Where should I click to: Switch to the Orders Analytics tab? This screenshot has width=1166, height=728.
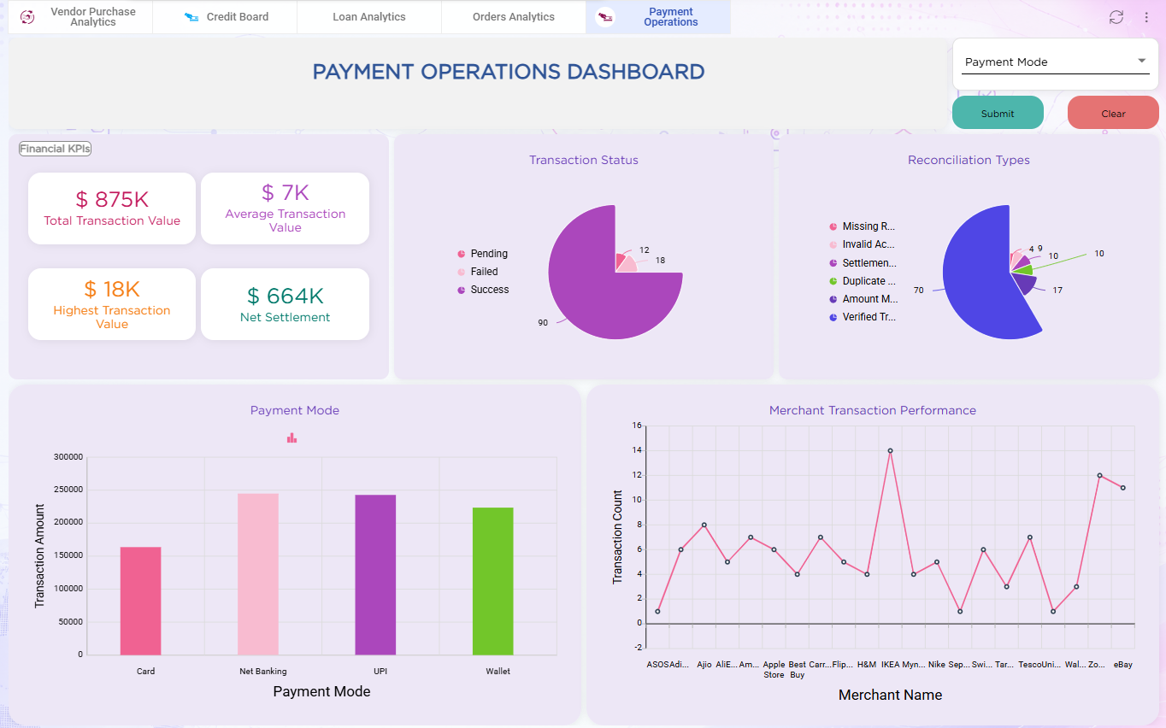[x=514, y=17]
